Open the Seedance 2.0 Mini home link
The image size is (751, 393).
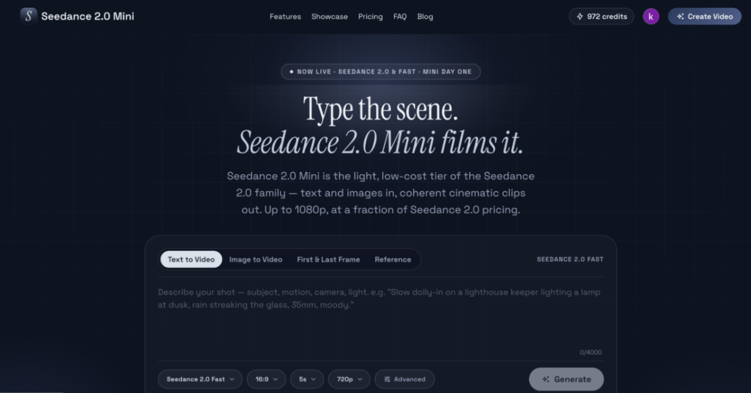(77, 16)
